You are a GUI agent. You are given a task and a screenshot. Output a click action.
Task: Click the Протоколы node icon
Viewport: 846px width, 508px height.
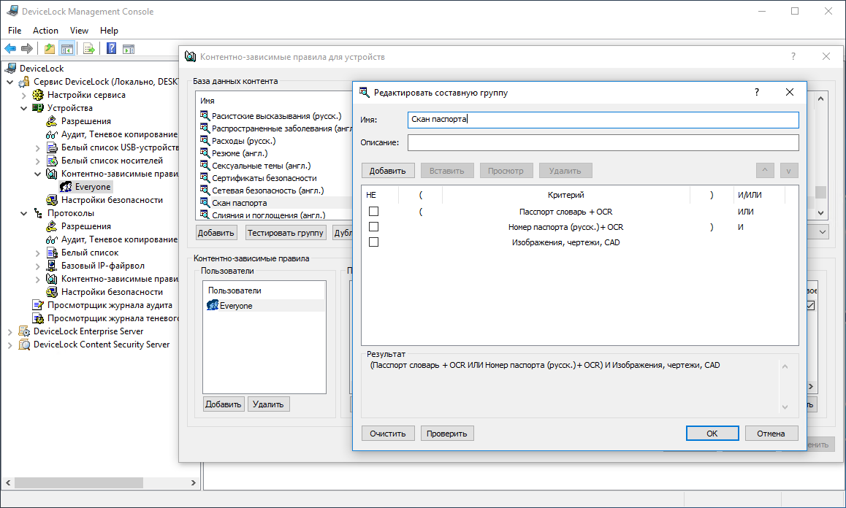(x=38, y=213)
